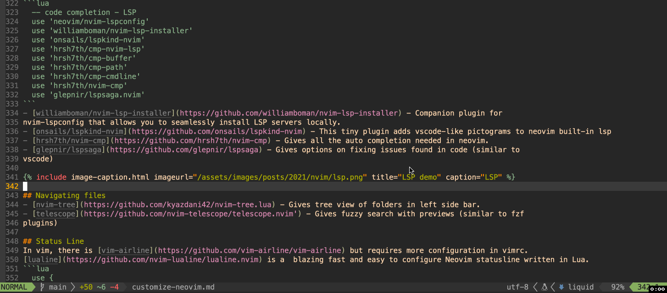Click the [onsails/lspkind-nvim] link text on line 336
The height and width of the screenshot is (293, 667).
pyautogui.click(x=79, y=131)
